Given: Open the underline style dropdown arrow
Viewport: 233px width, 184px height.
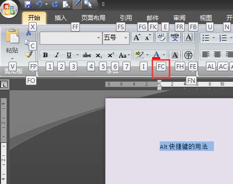Looking at the screenshot, I should point(77,55).
